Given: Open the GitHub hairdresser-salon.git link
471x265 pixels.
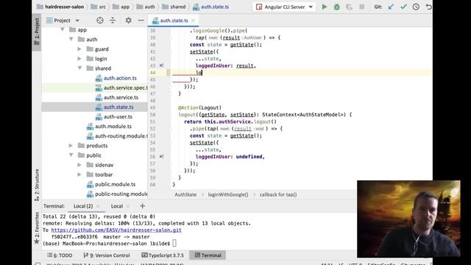Looking at the screenshot, I should (x=116, y=230).
